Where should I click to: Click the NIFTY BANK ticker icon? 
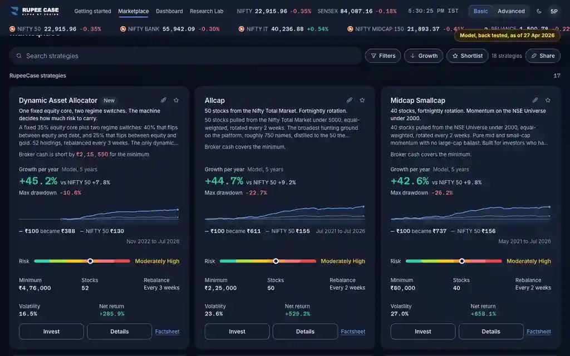tap(123, 29)
